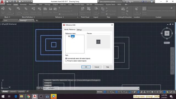Toggle lineweight display in status bar
Viewport: 176px width, 99px height.
(x=135, y=92)
